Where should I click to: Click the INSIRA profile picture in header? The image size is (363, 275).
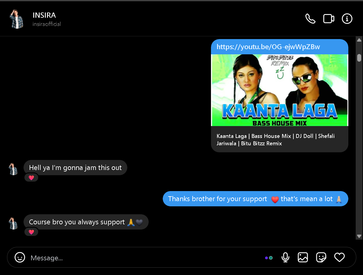point(16,19)
